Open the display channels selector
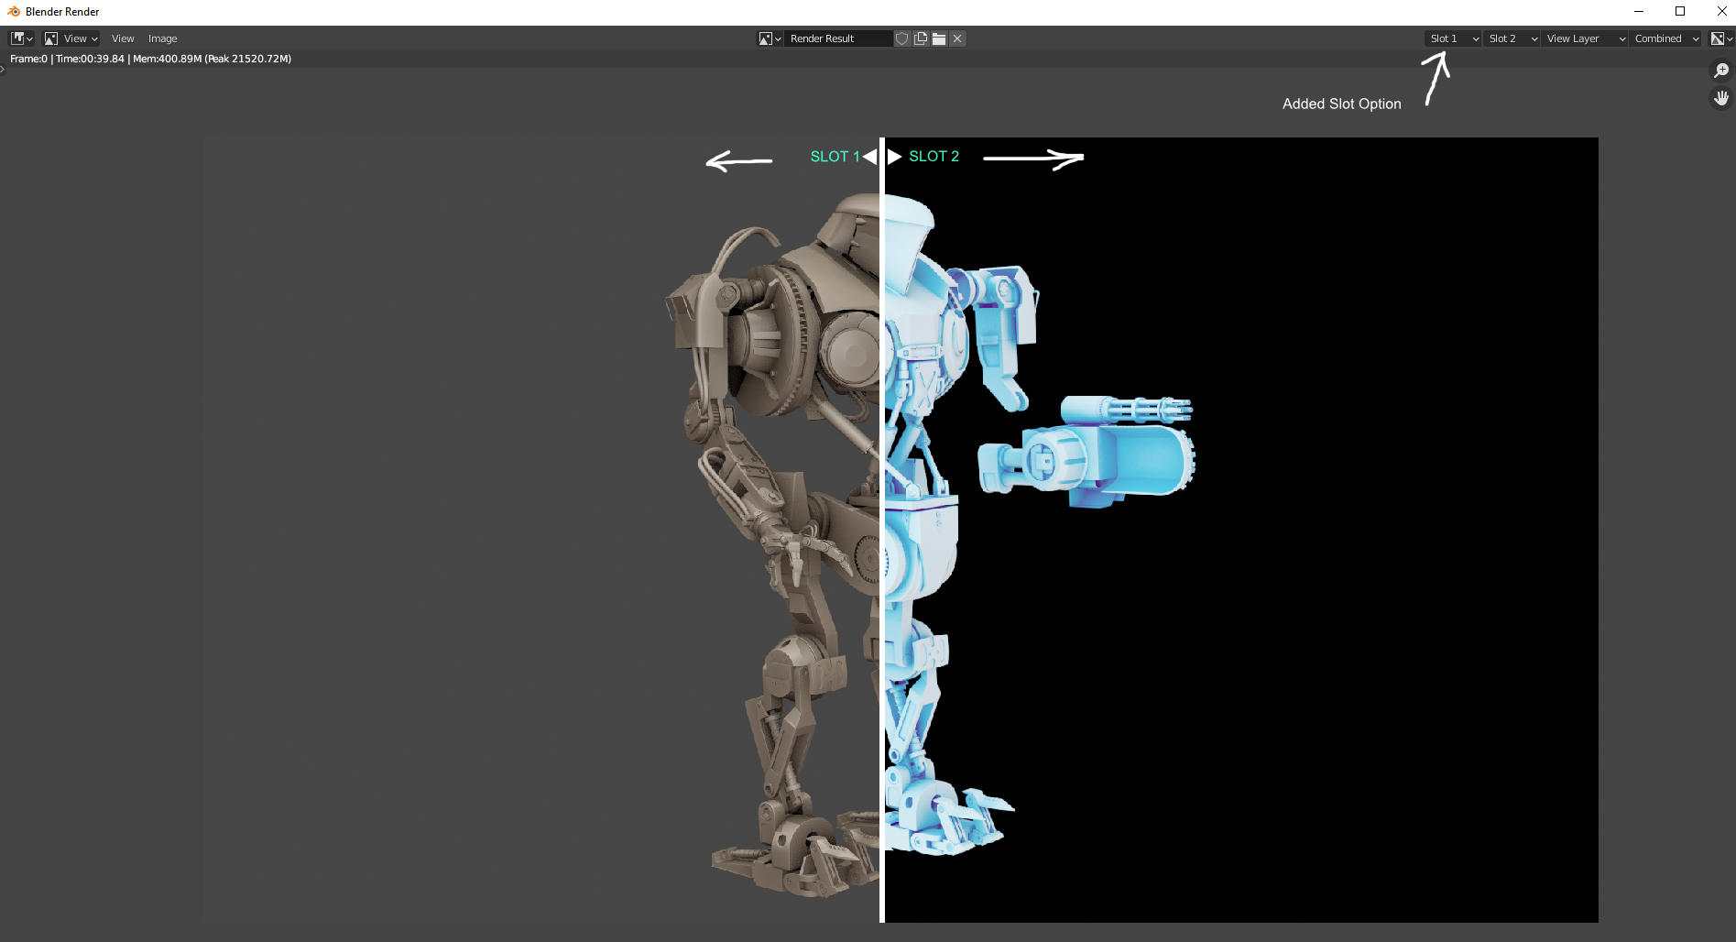 click(x=1721, y=38)
